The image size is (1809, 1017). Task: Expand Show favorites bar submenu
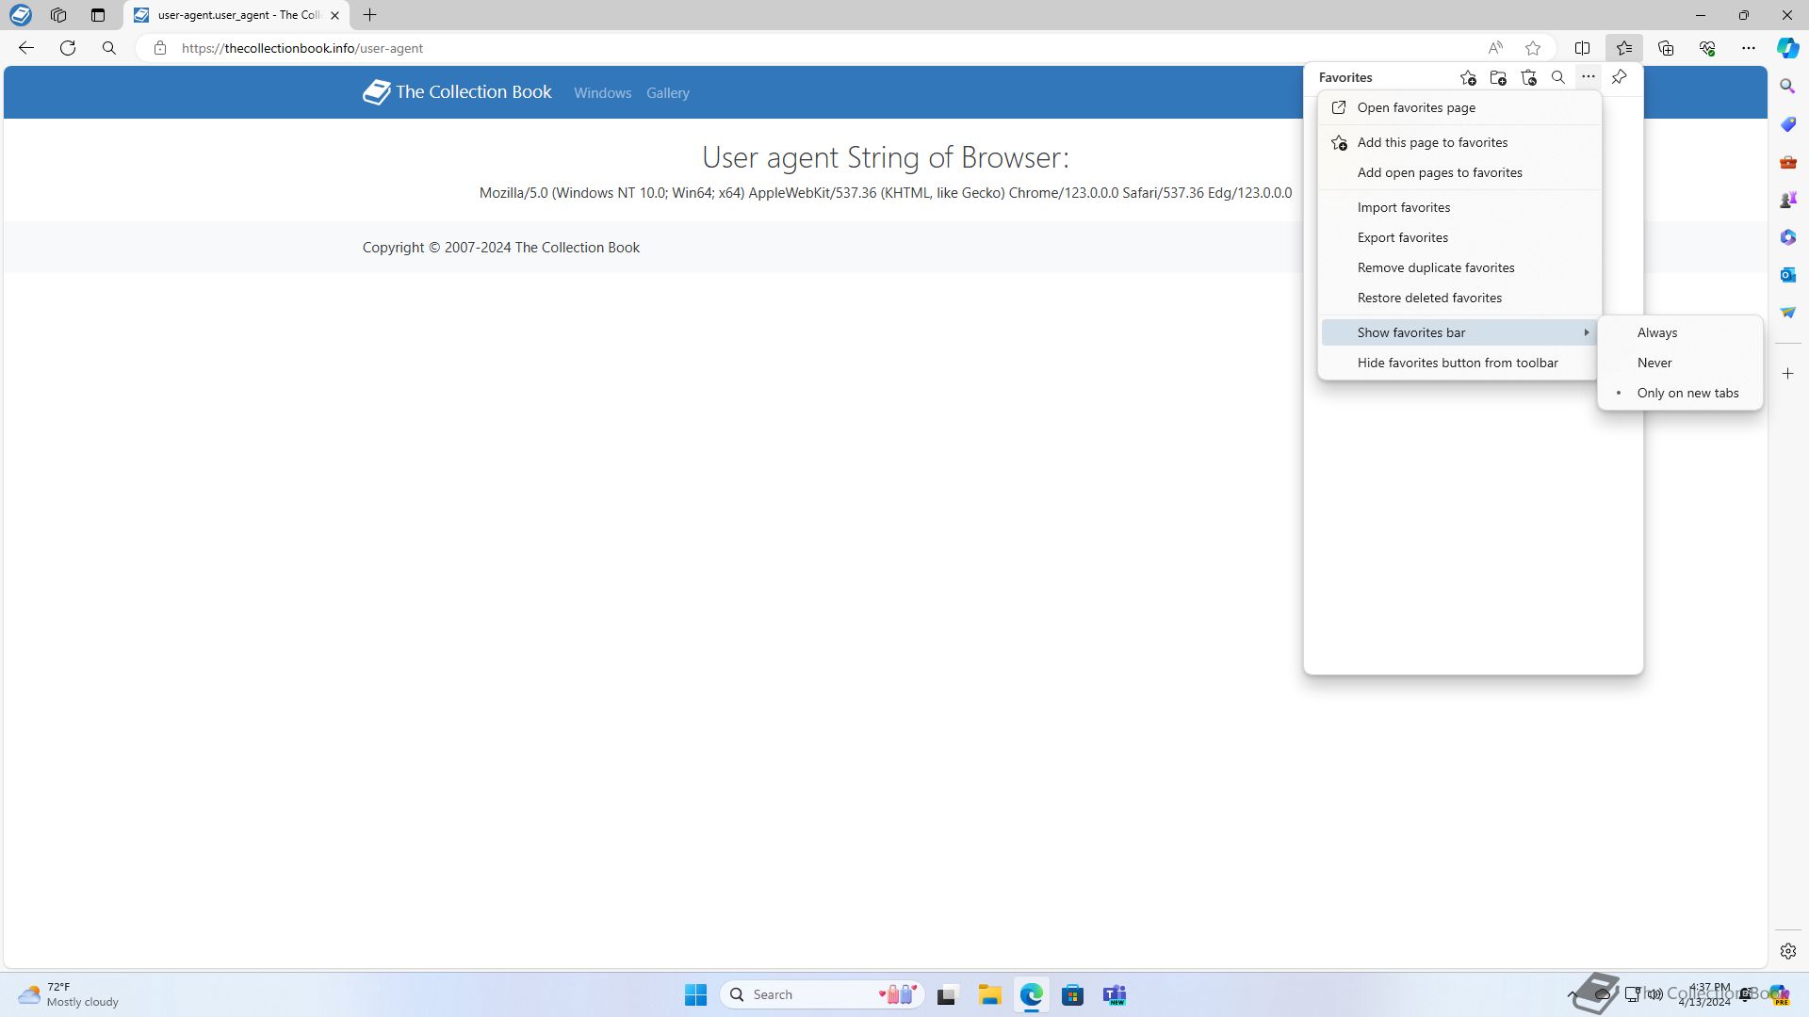pyautogui.click(x=1459, y=332)
